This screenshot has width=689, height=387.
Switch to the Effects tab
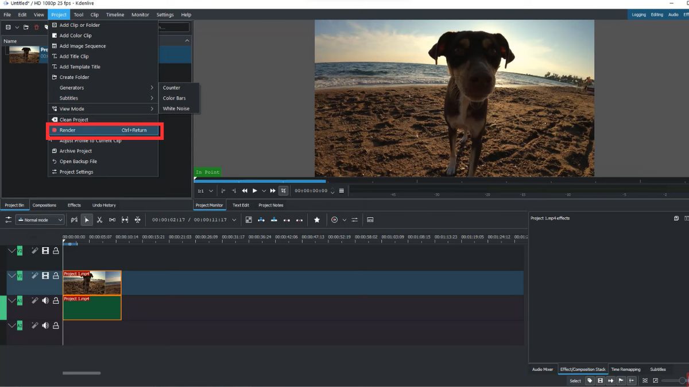click(74, 205)
